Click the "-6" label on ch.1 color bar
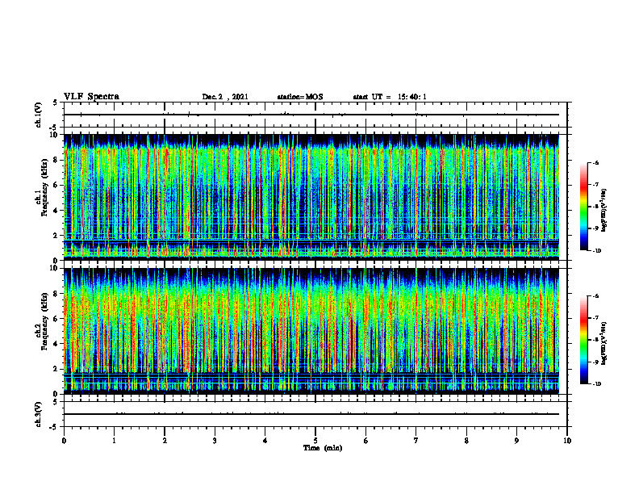 coord(595,163)
